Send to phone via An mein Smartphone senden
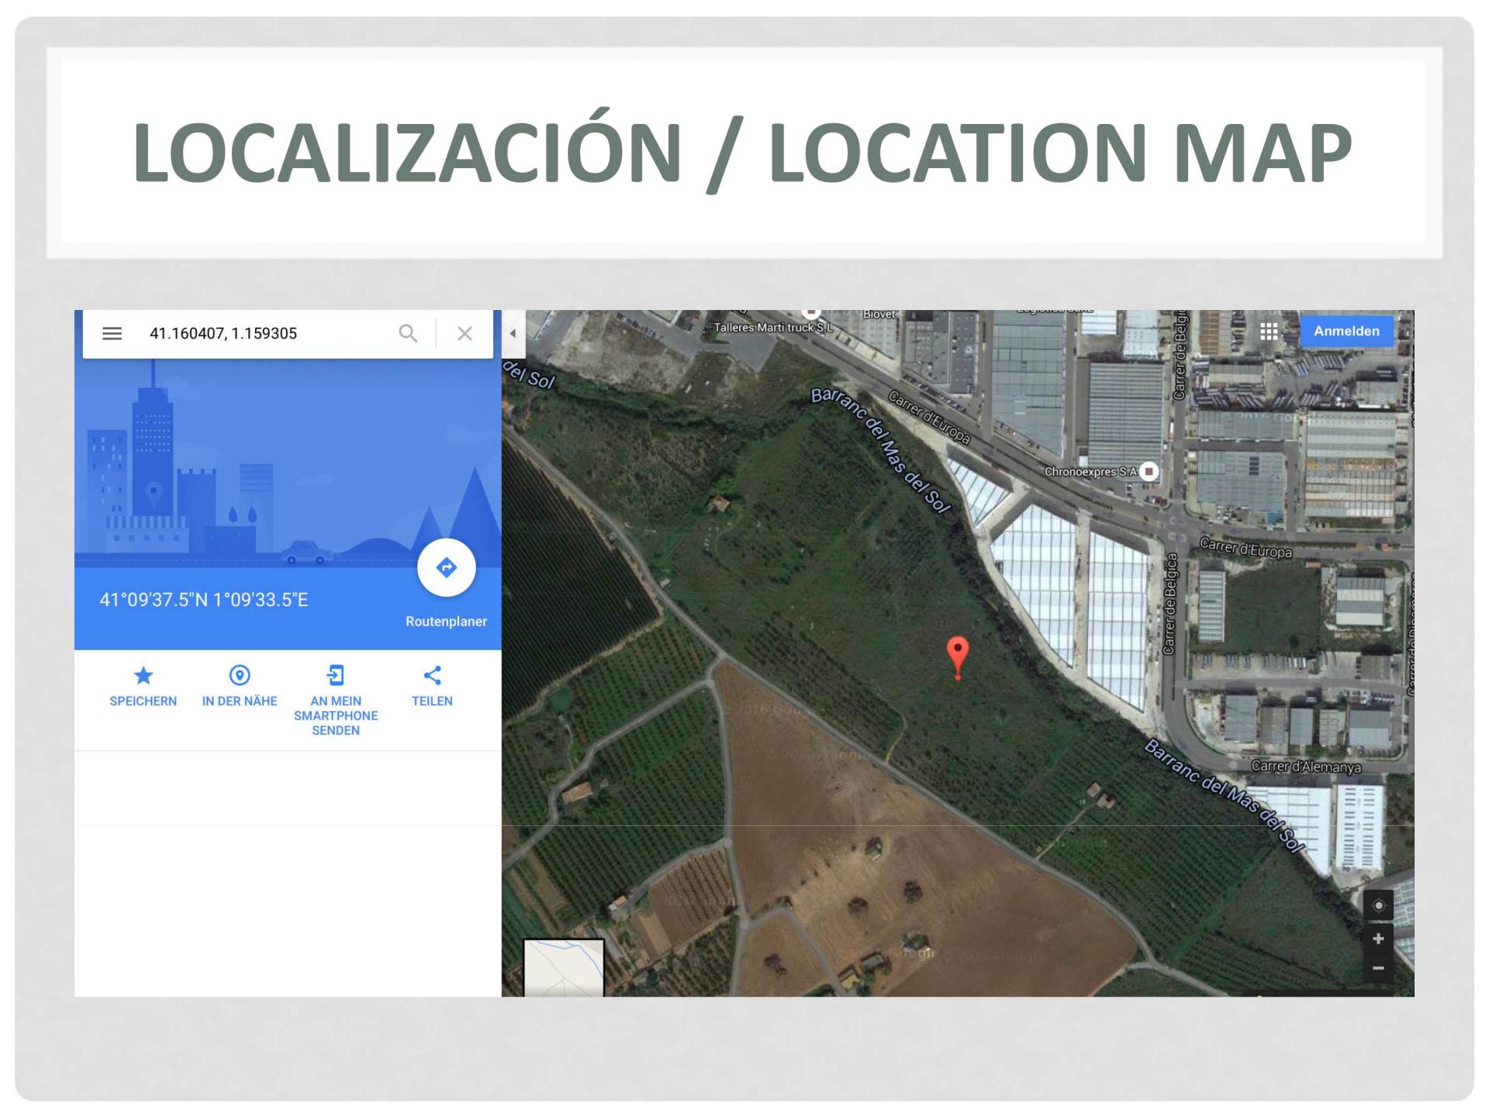 336,676
